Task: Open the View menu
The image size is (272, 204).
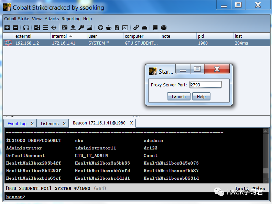Action: 36,19
